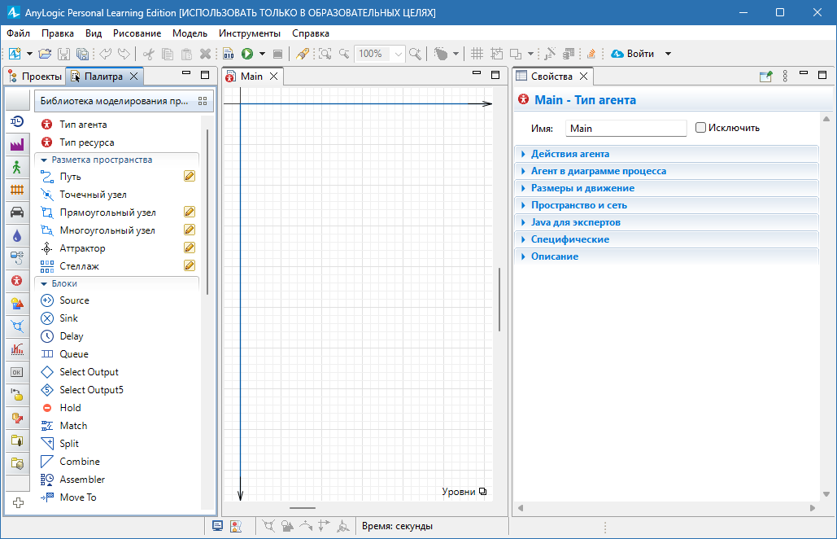837x539 pixels.
Task: Click pencil icon beside Аттрактор
Action: point(190,248)
